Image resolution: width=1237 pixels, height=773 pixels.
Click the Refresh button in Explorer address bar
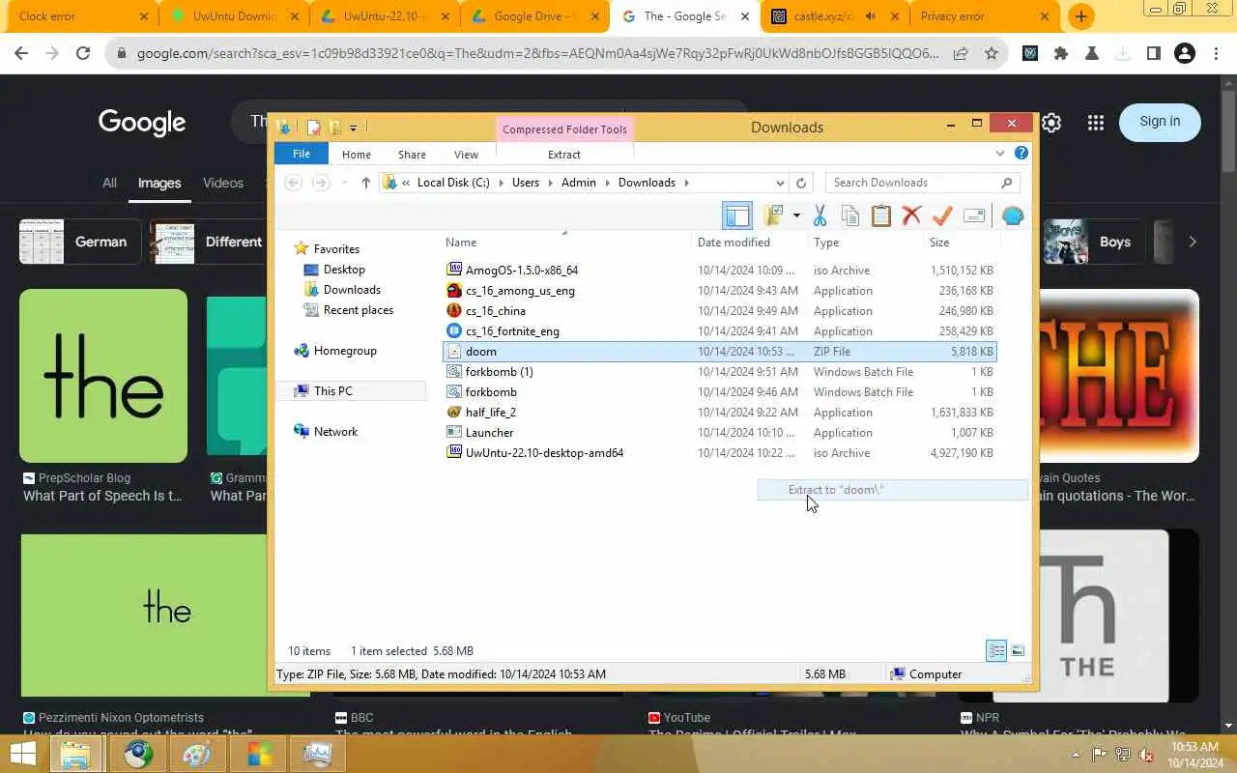(801, 183)
